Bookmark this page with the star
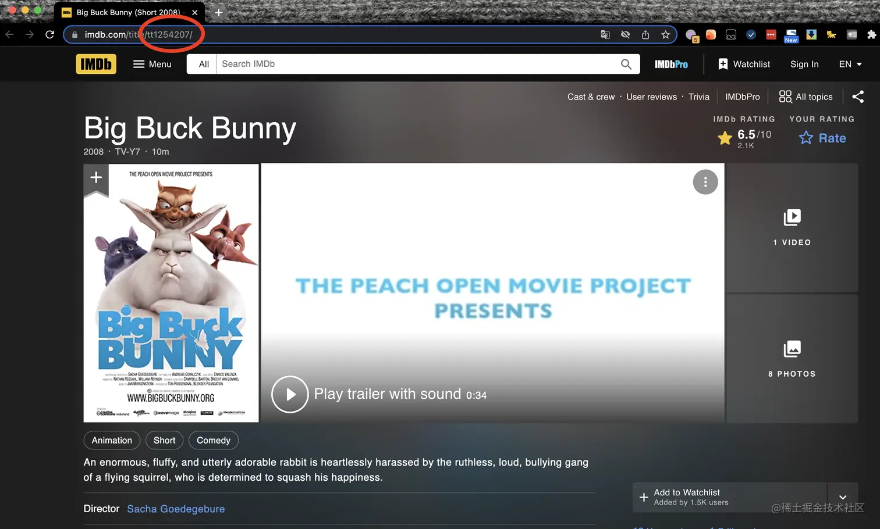The height and width of the screenshot is (529, 880). 666,35
